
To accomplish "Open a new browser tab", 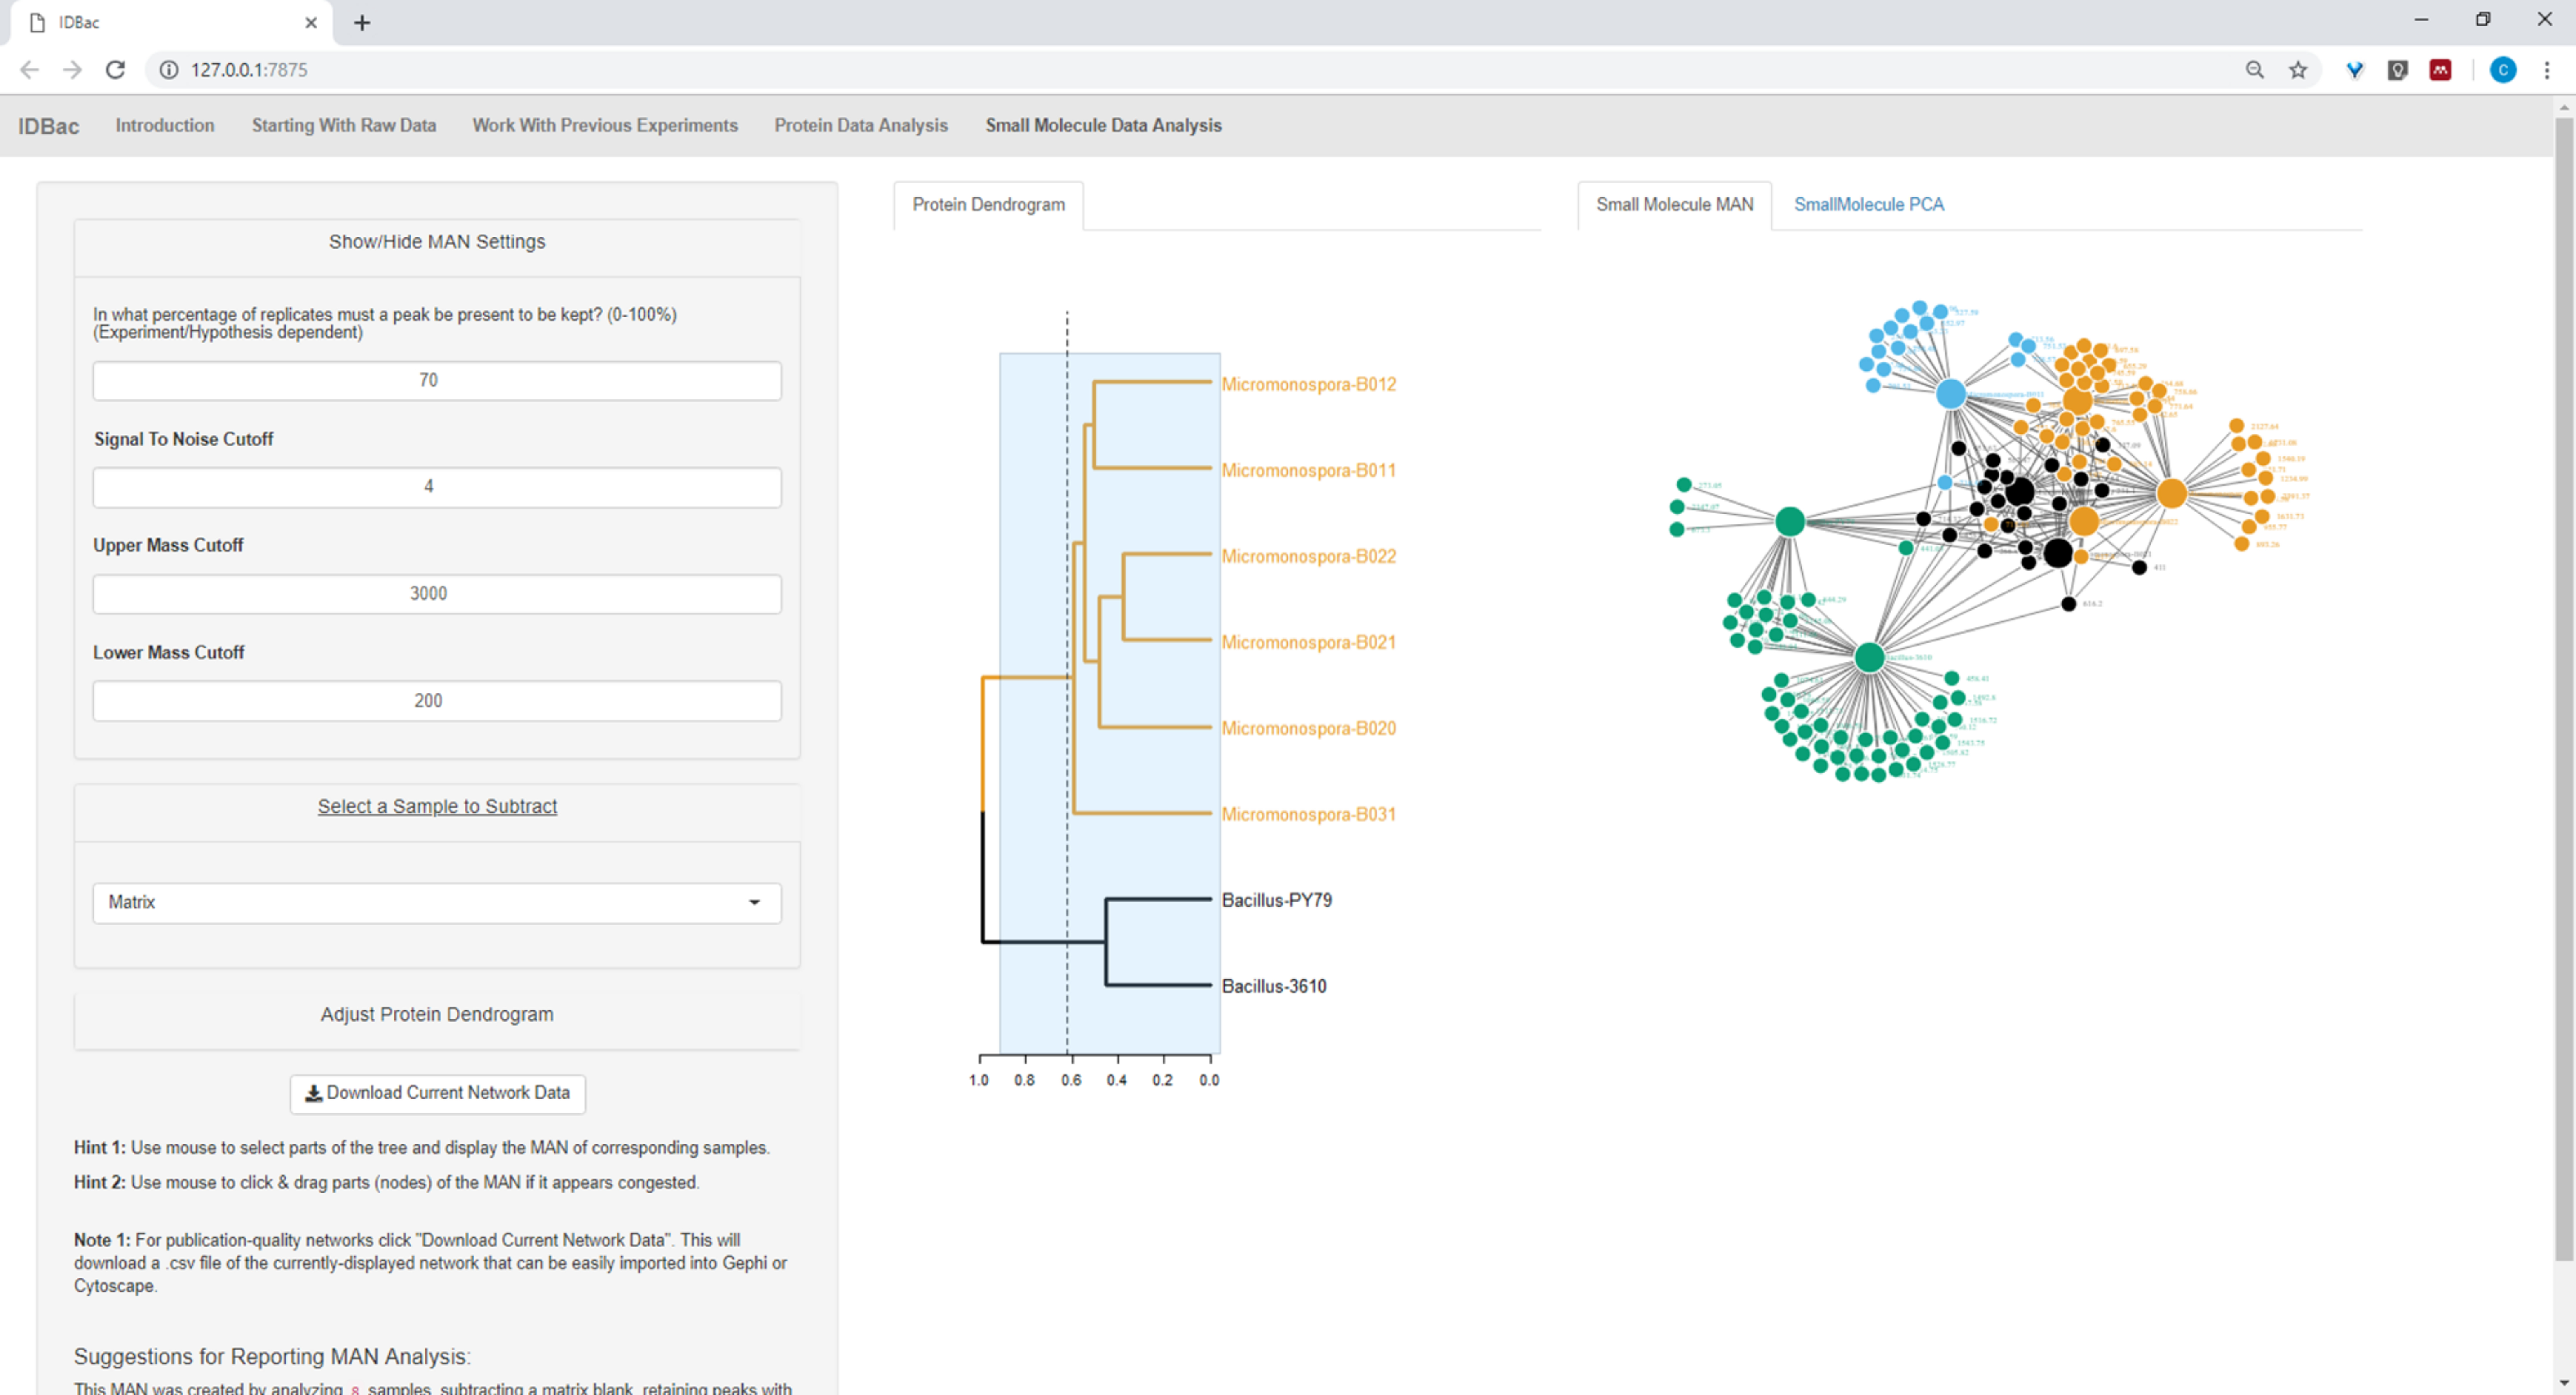I will coord(362,22).
